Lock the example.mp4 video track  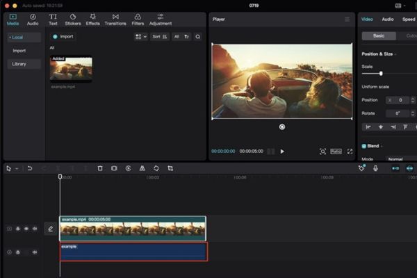point(18,229)
